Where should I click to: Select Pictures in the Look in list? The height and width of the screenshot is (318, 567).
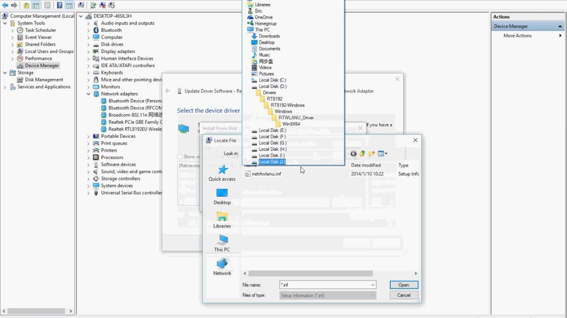266,74
